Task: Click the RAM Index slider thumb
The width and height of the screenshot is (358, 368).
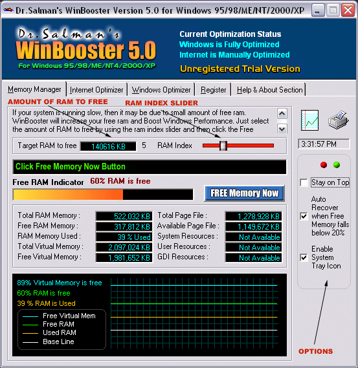Action: pyautogui.click(x=223, y=146)
